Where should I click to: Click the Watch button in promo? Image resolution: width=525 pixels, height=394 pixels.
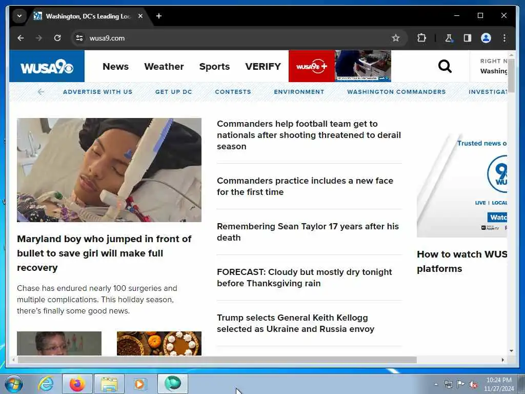[x=497, y=218]
